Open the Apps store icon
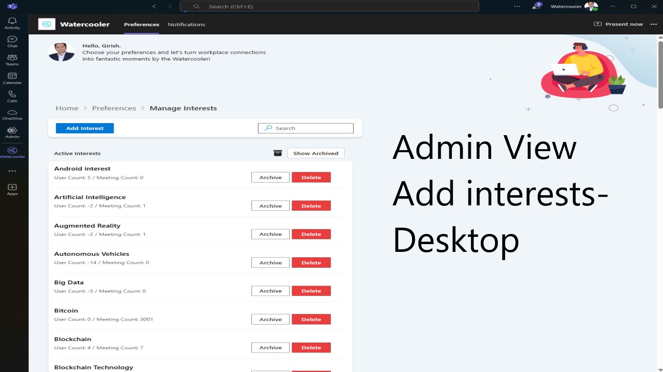Screen dimensions: 663x372 coord(12,189)
